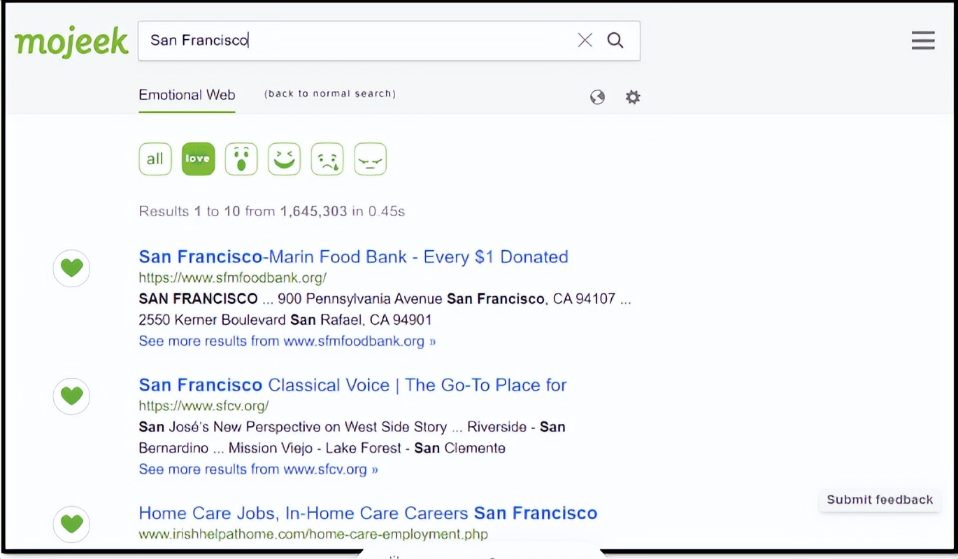Click the Submit feedback button

880,500
